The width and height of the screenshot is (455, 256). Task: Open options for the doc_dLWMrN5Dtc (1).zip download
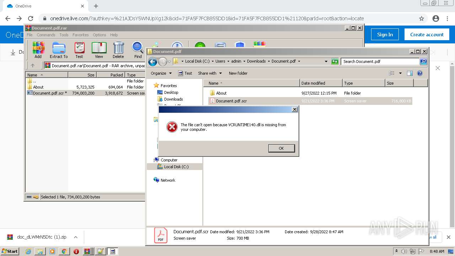76,237
